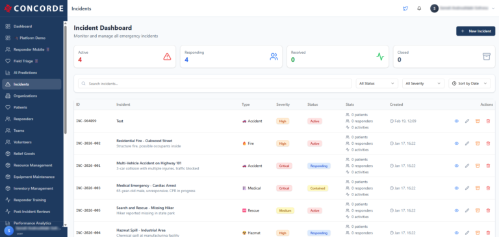Screen dimensions: 499x237
Task: Open the Sort by Date dropdown
Action: [470, 84]
